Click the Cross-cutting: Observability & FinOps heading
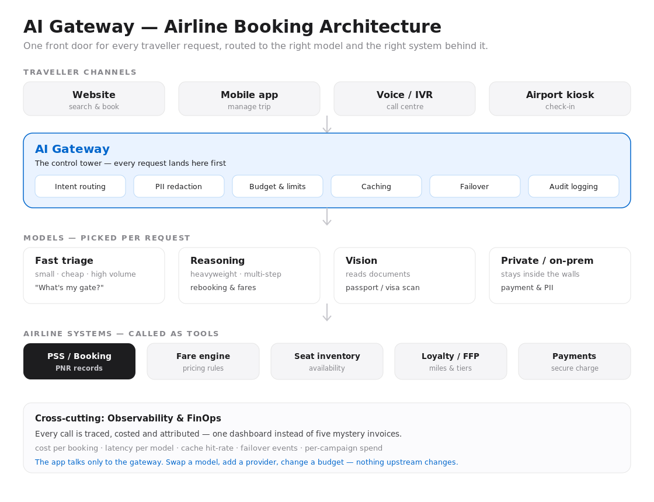The height and width of the screenshot is (502, 654). pos(128,418)
